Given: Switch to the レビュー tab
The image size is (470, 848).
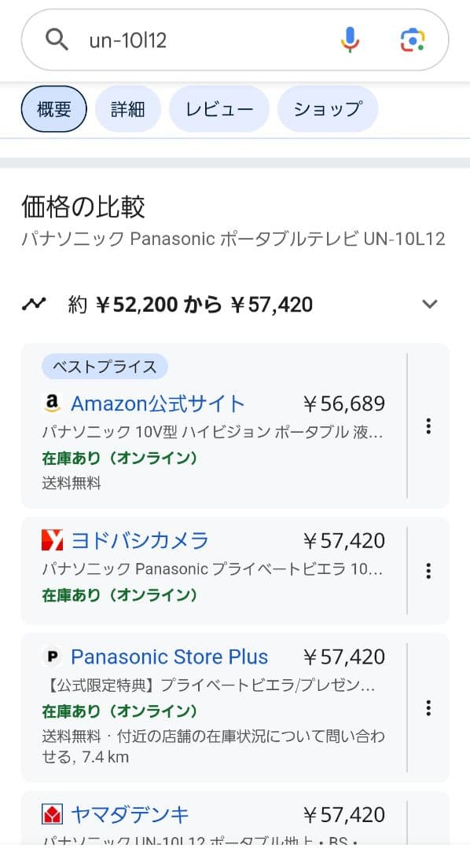Looking at the screenshot, I should (218, 109).
